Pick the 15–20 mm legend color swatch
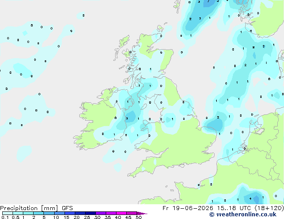284x219 pixels. (69, 213)
